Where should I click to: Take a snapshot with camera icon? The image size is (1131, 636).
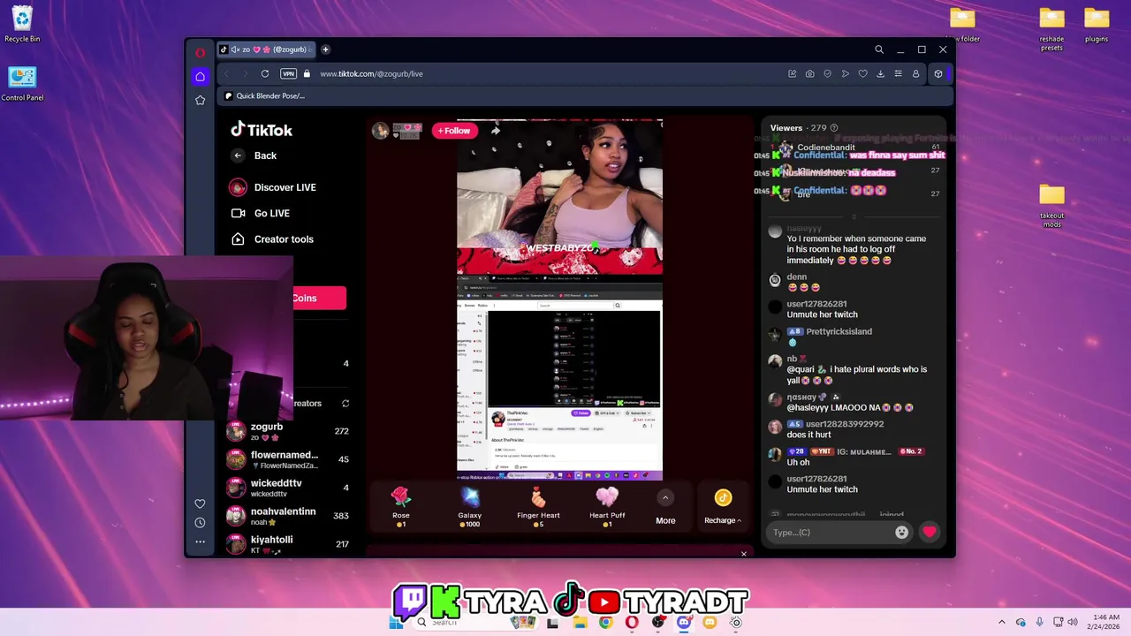[x=809, y=73]
